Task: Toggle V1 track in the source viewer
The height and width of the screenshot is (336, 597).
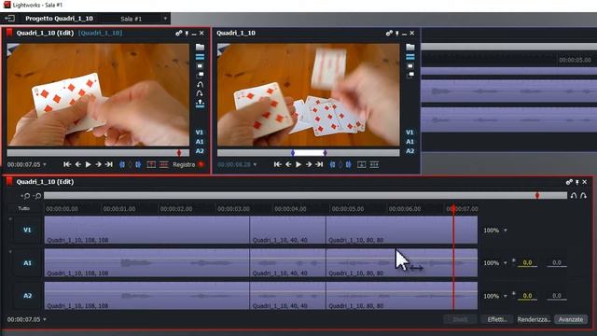Action: pyautogui.click(x=410, y=133)
